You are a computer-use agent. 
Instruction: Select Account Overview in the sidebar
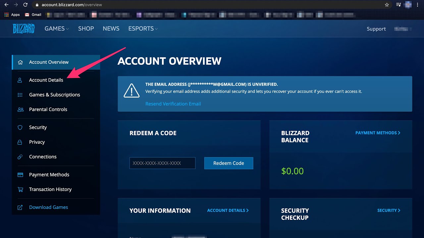(56, 62)
